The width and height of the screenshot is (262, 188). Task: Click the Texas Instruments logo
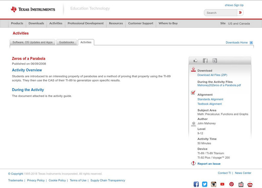(x=33, y=9)
